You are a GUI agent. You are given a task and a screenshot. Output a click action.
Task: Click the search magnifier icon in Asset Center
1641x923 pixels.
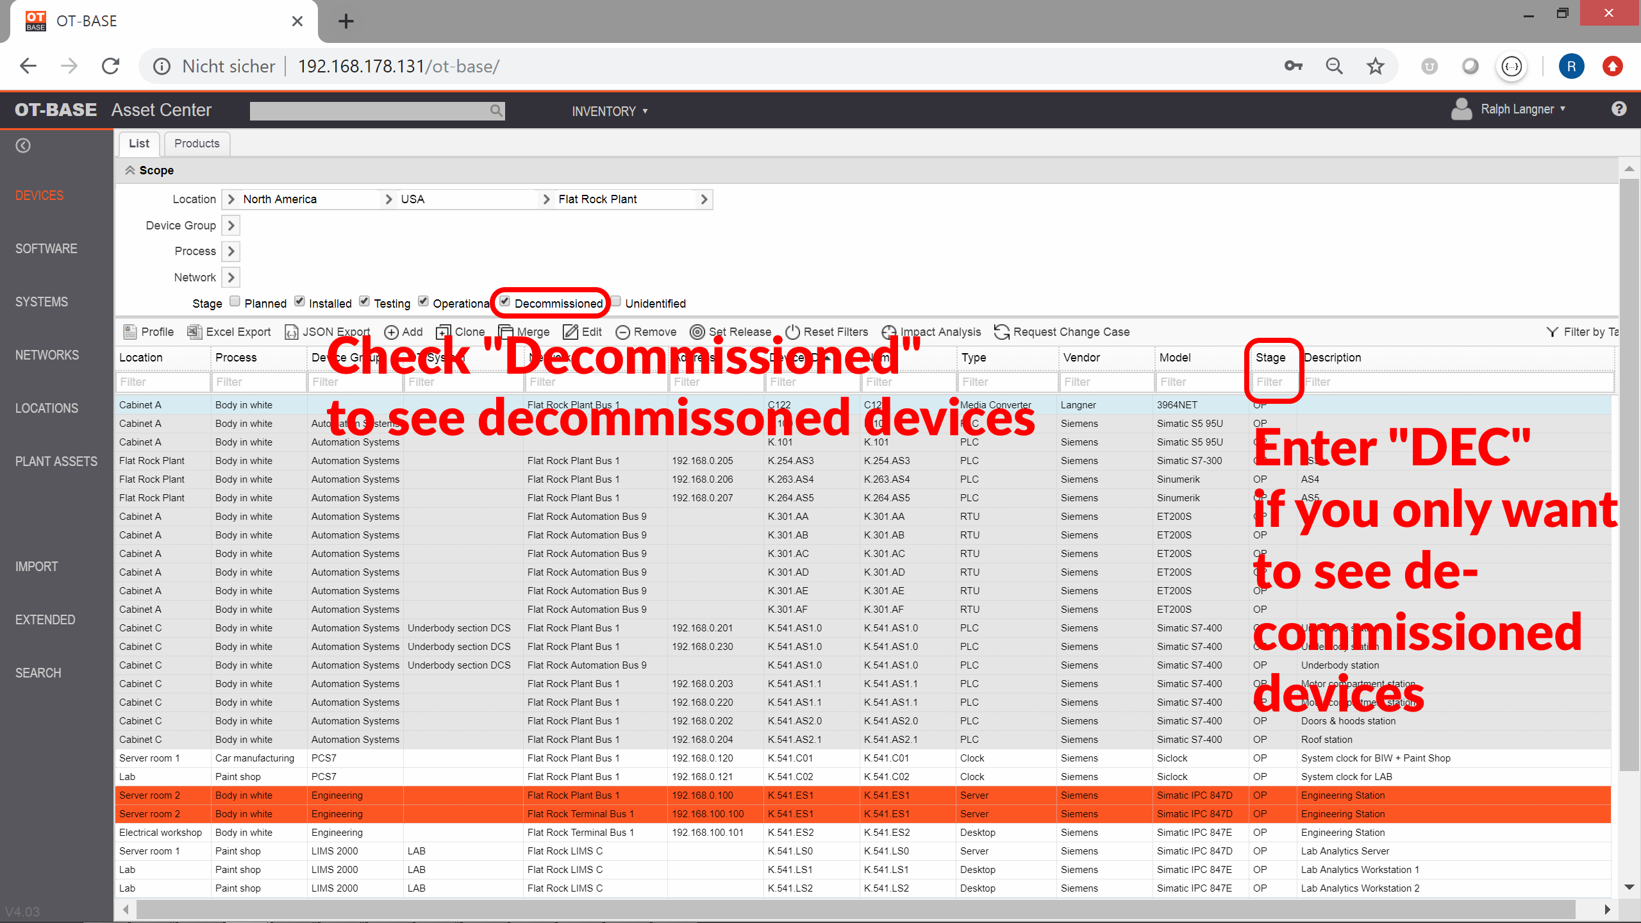click(x=496, y=110)
